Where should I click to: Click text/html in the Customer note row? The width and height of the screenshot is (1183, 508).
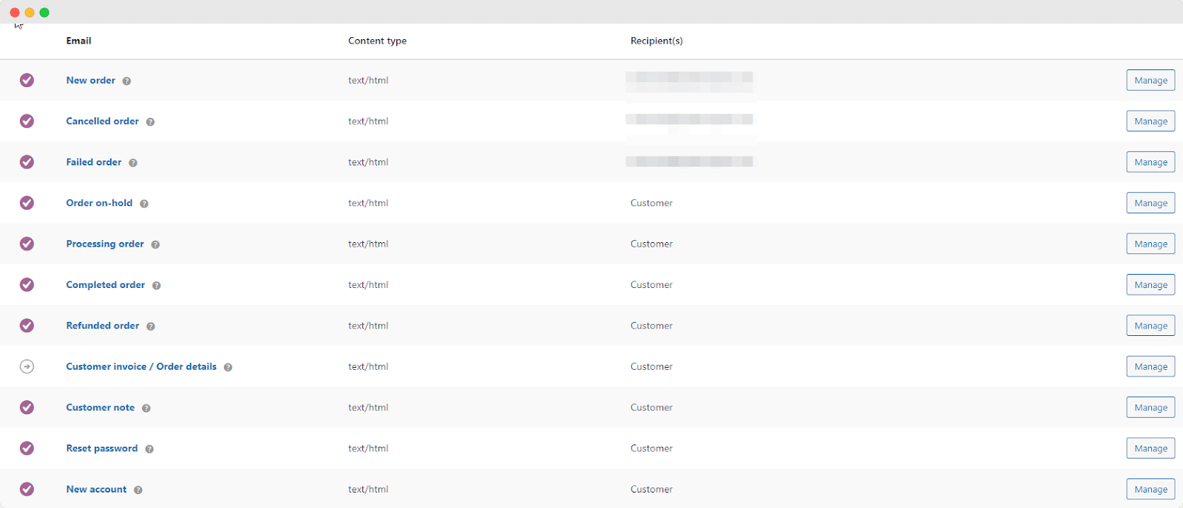tap(368, 408)
